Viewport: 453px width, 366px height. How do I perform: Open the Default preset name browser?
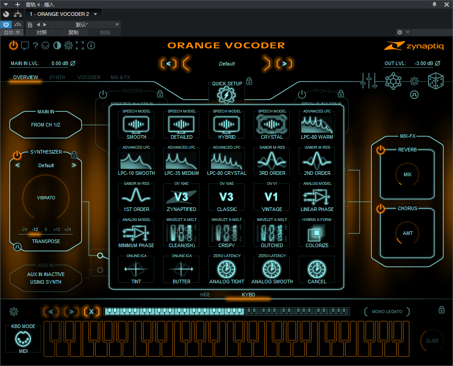[227, 64]
